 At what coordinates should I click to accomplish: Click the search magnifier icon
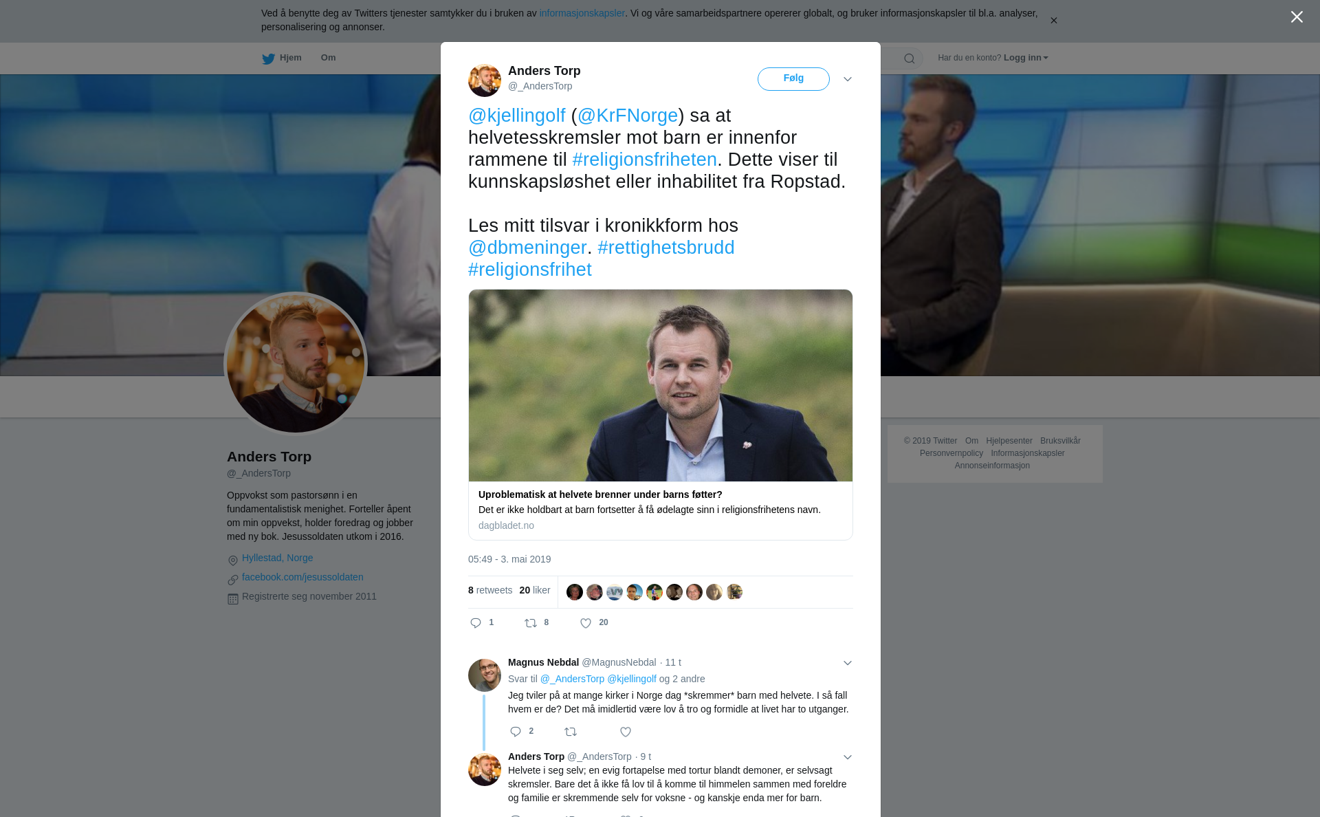[909, 58]
